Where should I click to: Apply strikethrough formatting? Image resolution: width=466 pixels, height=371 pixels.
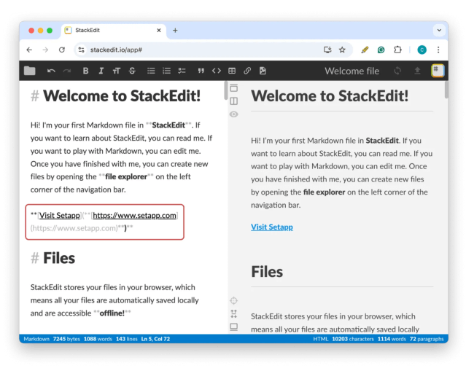tap(132, 71)
